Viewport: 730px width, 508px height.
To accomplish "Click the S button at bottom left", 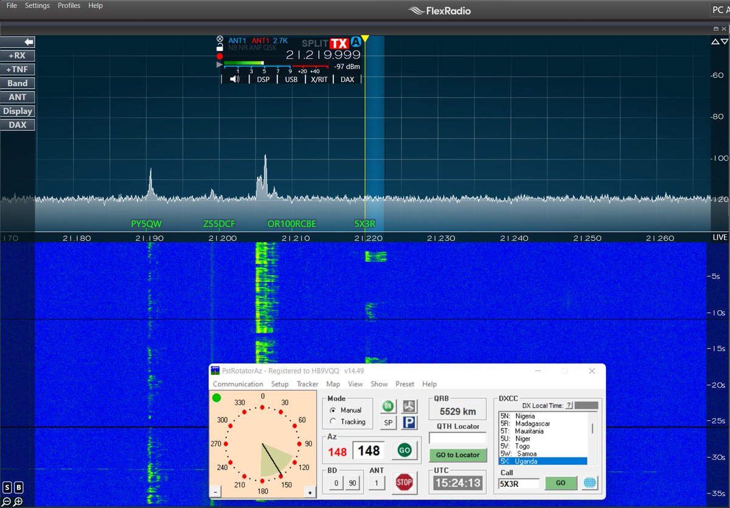I will coord(7,487).
